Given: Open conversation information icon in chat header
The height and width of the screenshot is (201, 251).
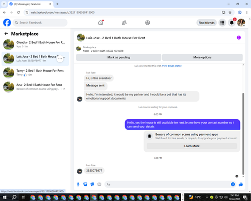Looking at the screenshot, I should click(x=239, y=38).
